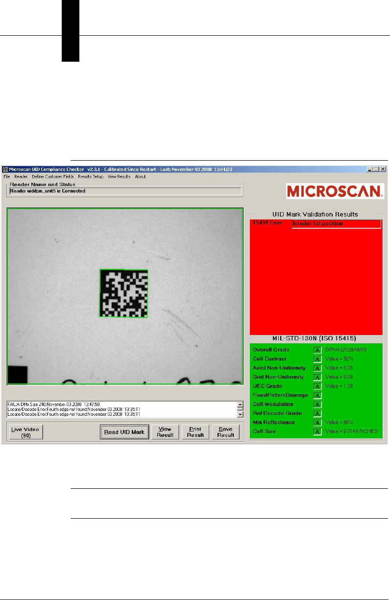Click the header 1st position error field

pyautogui.click(x=336, y=224)
